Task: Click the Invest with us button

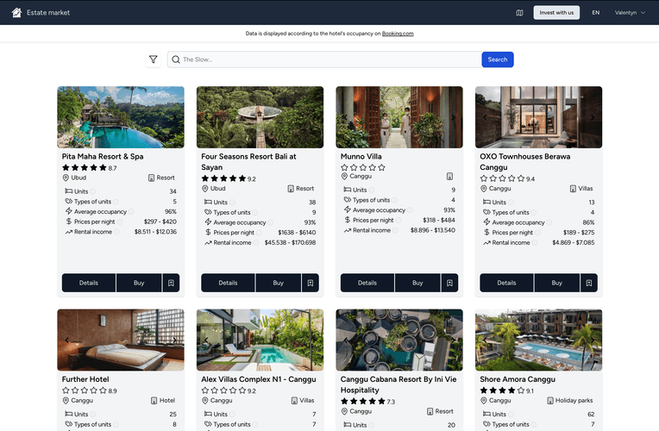Action: click(x=556, y=13)
